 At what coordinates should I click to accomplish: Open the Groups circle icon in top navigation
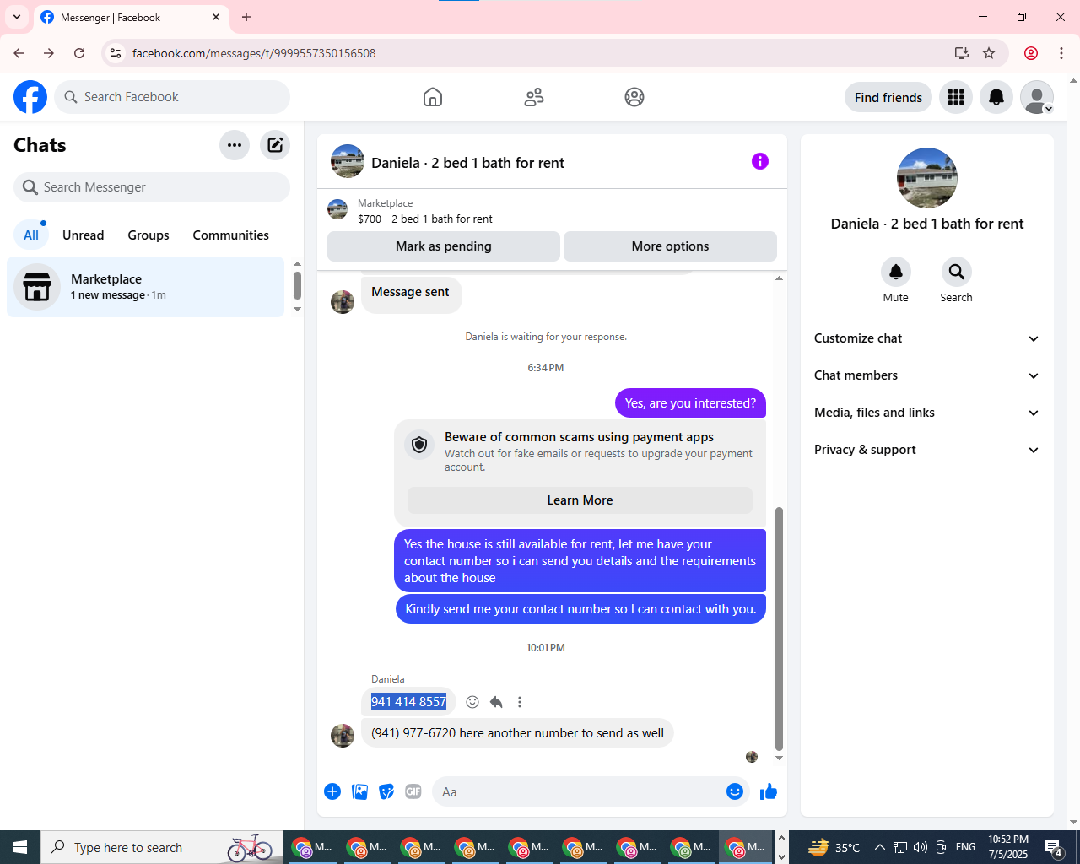[x=634, y=97]
